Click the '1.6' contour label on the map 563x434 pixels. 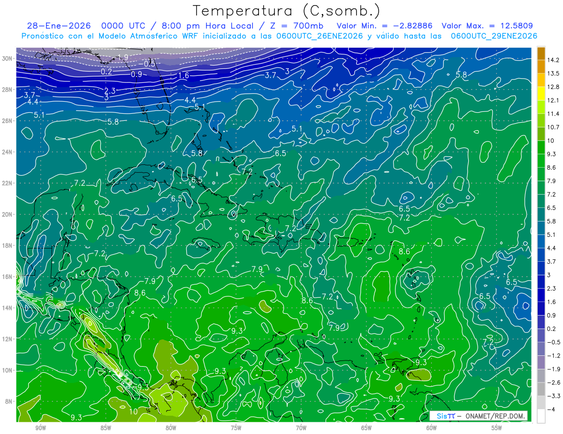[183, 75]
